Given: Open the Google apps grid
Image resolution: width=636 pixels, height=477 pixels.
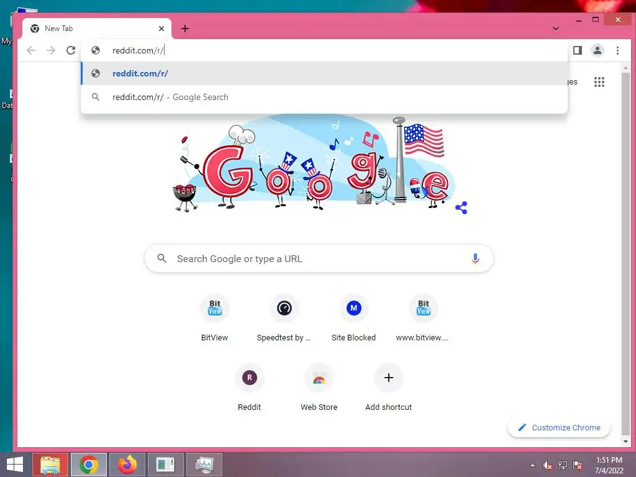Looking at the screenshot, I should click(599, 82).
